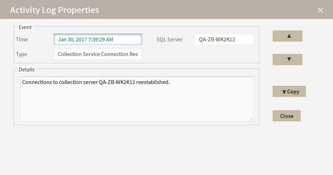333x175 pixels.
Task: Click the reestablished word in Details text
Action: [152, 83]
